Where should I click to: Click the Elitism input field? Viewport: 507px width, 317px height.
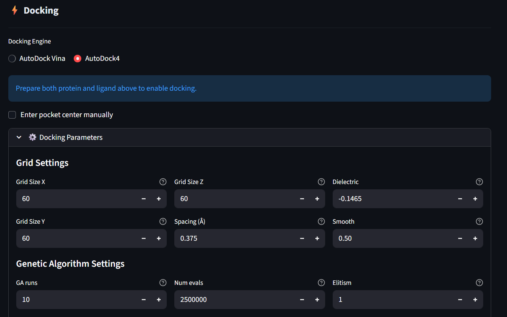(x=392, y=300)
